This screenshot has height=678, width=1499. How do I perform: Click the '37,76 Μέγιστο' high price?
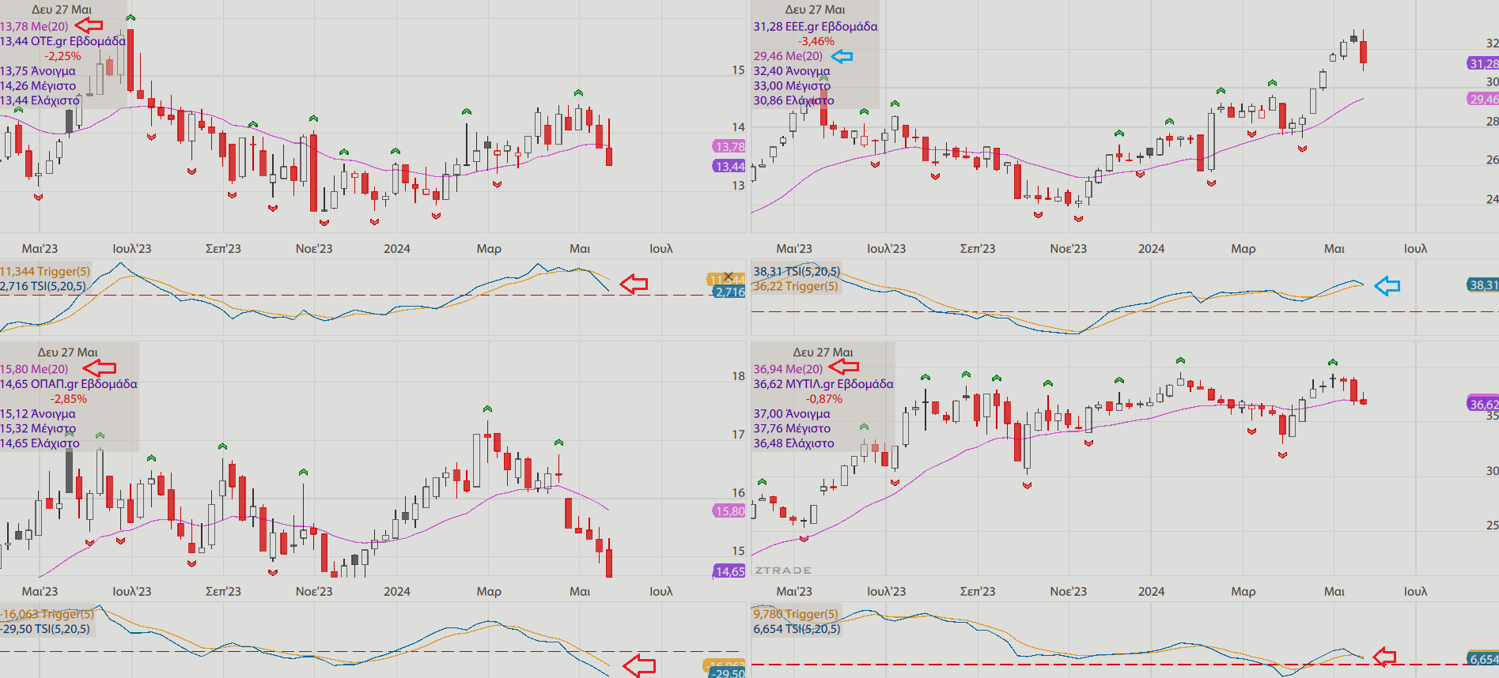792,429
